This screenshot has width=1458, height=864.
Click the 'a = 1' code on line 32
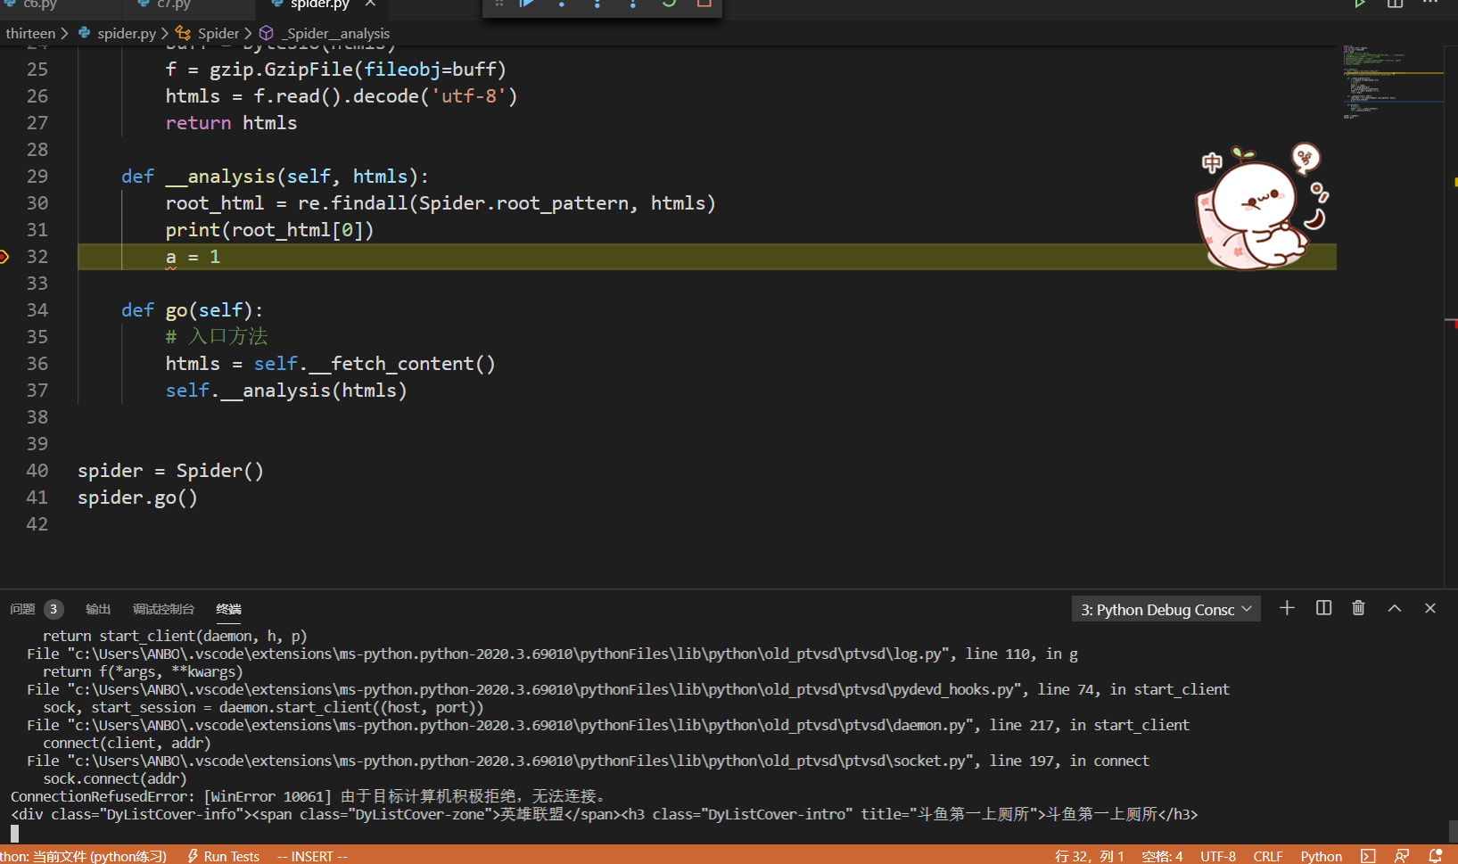click(x=193, y=257)
